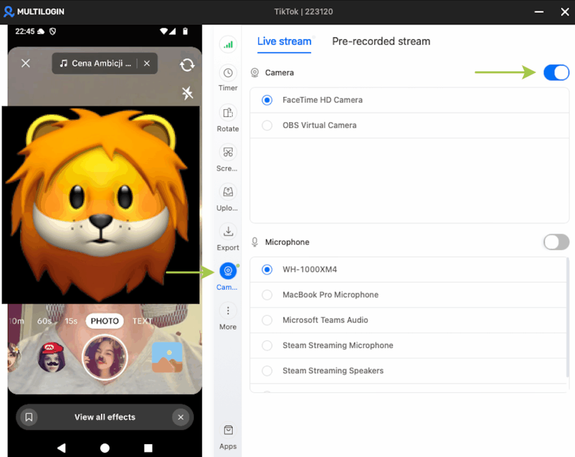This screenshot has width=575, height=457.
Task: Select the Camera sidebar tool
Action: (228, 277)
